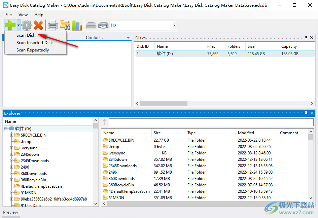Screen dimensions: 318x218
Task: Select 90eba253602e6b216dfab3cd4d8997a8 tree folder
Action: pyautogui.click(x=54, y=199)
